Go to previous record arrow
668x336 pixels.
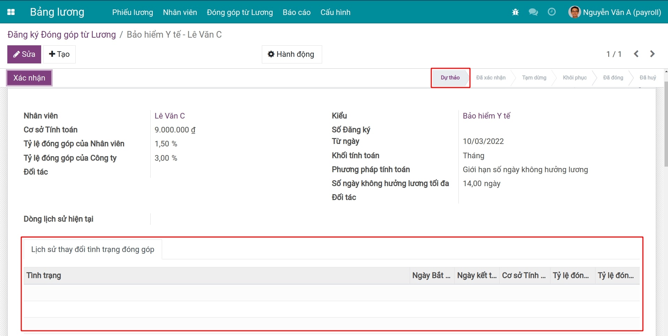pos(636,54)
